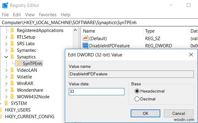Expand the WOW6432Node key
Image resolution: width=198 pixels, height=123 pixels.
6,97
